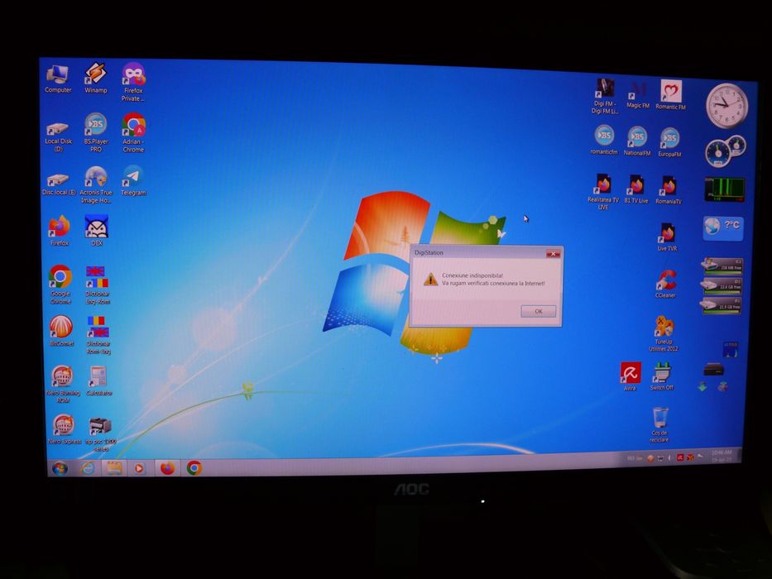Select the Dictionar Rom-Eng shortcut
Viewport: 772px width, 579px height.
coord(98,335)
